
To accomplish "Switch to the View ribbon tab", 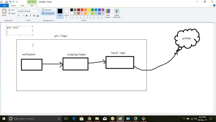I will point(22,5).
